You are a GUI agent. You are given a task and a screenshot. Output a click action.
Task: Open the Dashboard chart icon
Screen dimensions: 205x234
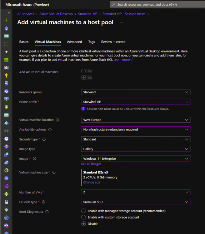pos(7,36)
